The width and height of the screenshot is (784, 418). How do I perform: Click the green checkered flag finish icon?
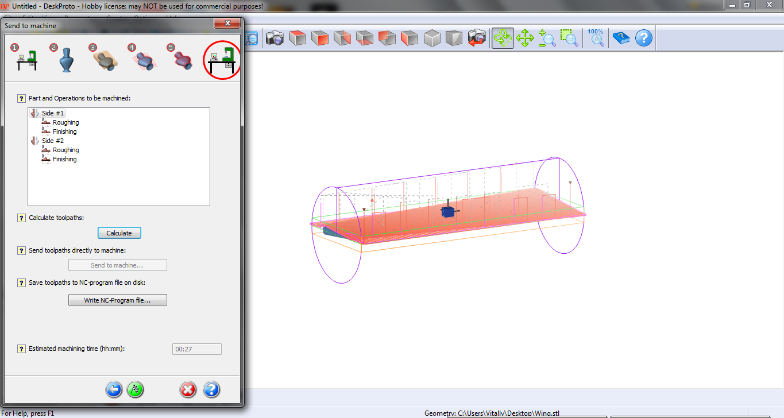point(135,390)
